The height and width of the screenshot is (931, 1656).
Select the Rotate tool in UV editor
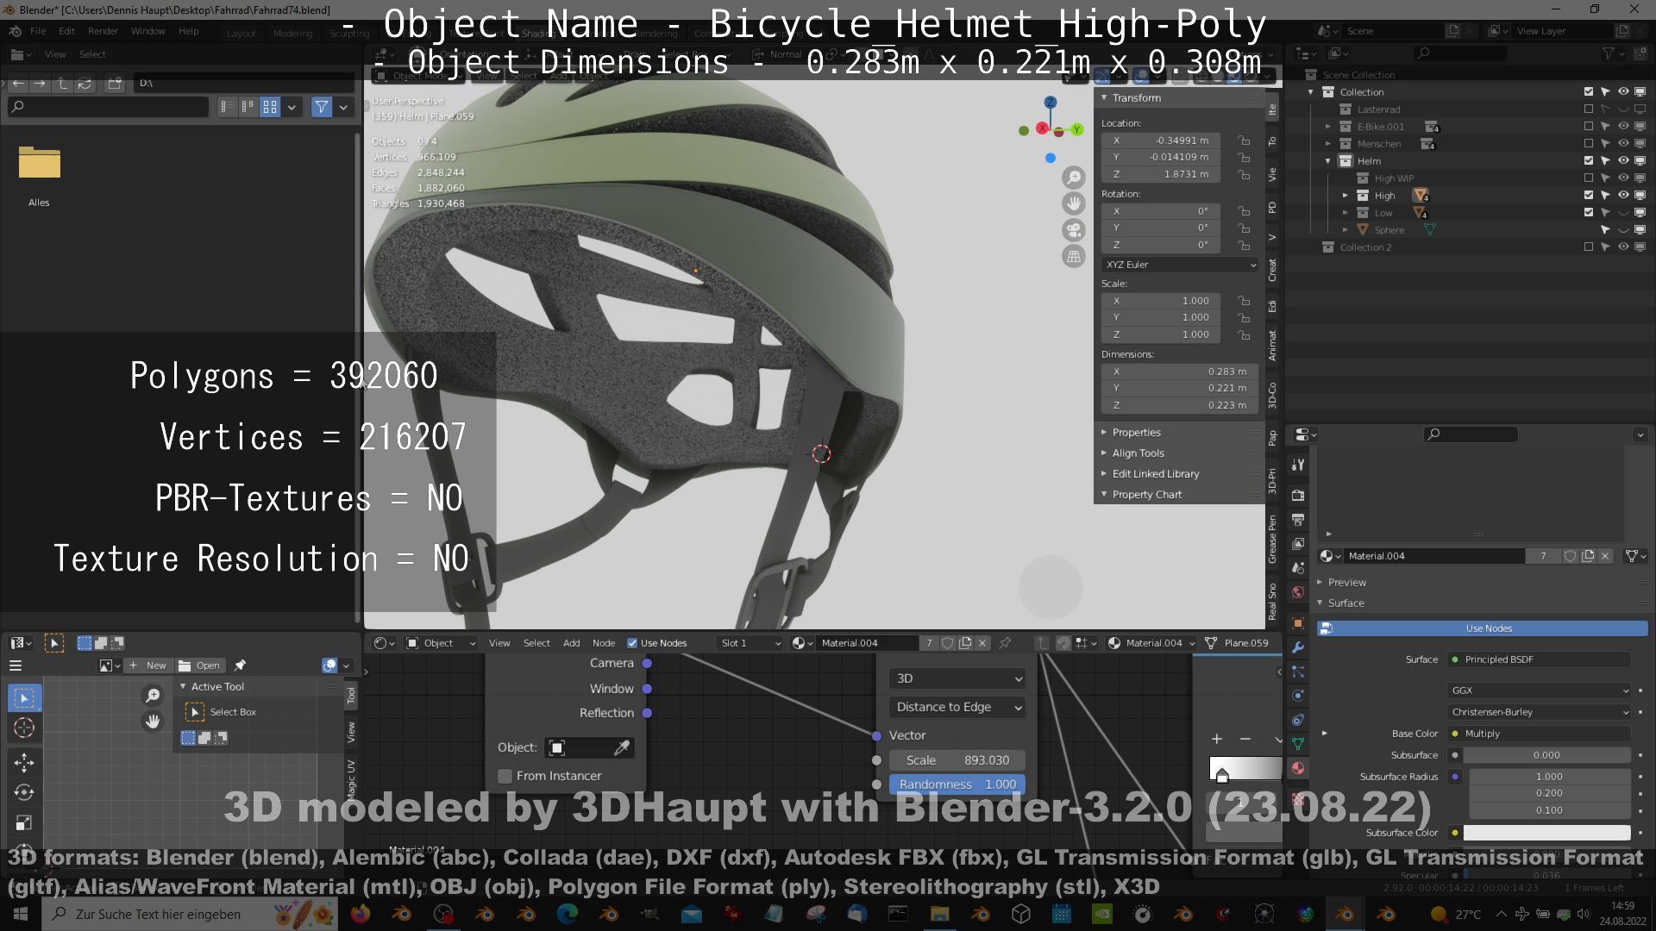click(x=24, y=792)
